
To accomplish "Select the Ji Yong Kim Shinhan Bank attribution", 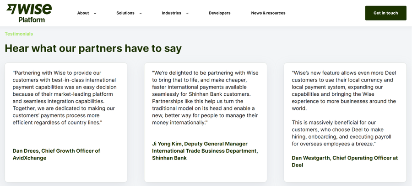I will (205, 151).
